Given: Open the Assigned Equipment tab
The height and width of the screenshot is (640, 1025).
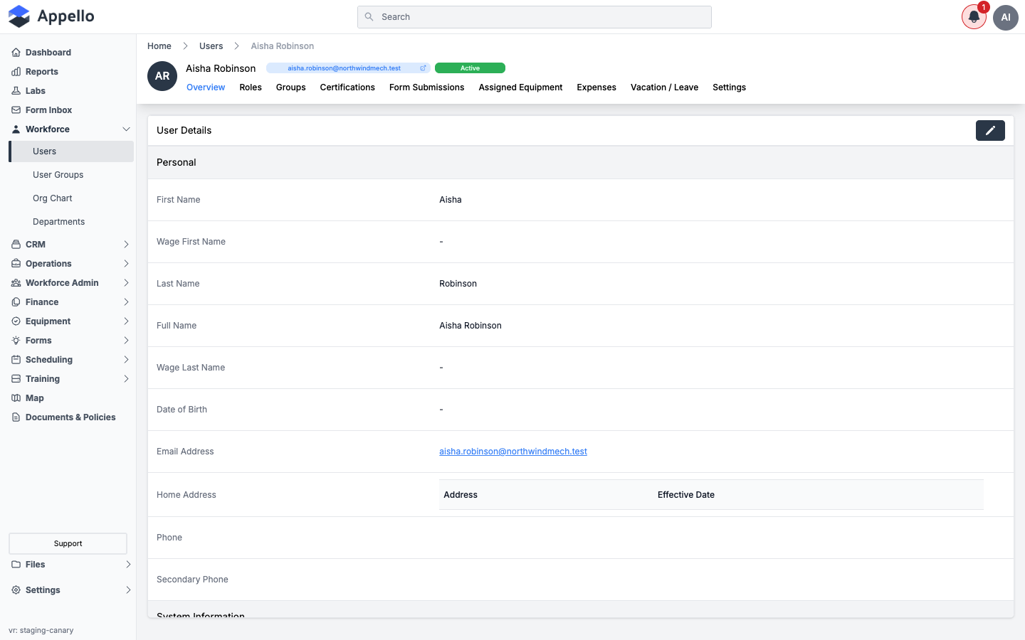Looking at the screenshot, I should (x=520, y=87).
